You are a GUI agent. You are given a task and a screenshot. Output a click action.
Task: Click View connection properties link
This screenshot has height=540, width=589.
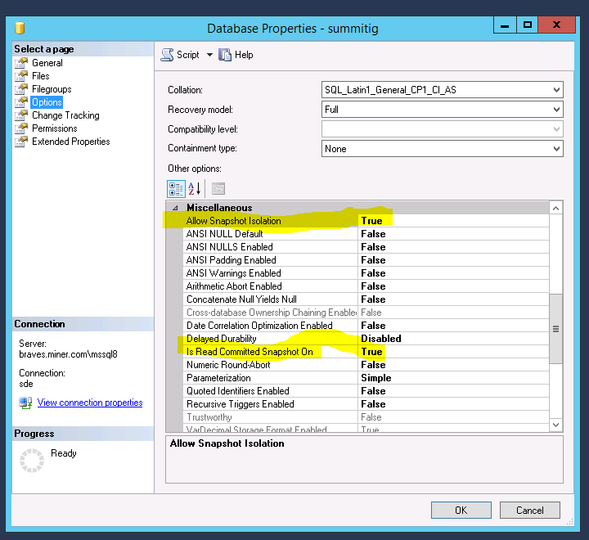(x=90, y=403)
